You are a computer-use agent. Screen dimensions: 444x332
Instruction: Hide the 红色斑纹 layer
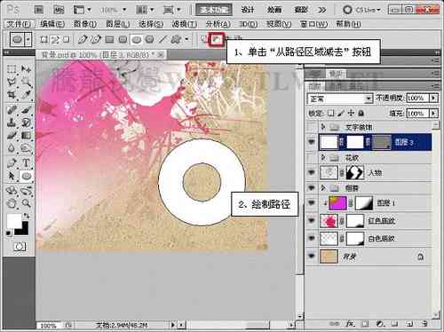[311, 220]
